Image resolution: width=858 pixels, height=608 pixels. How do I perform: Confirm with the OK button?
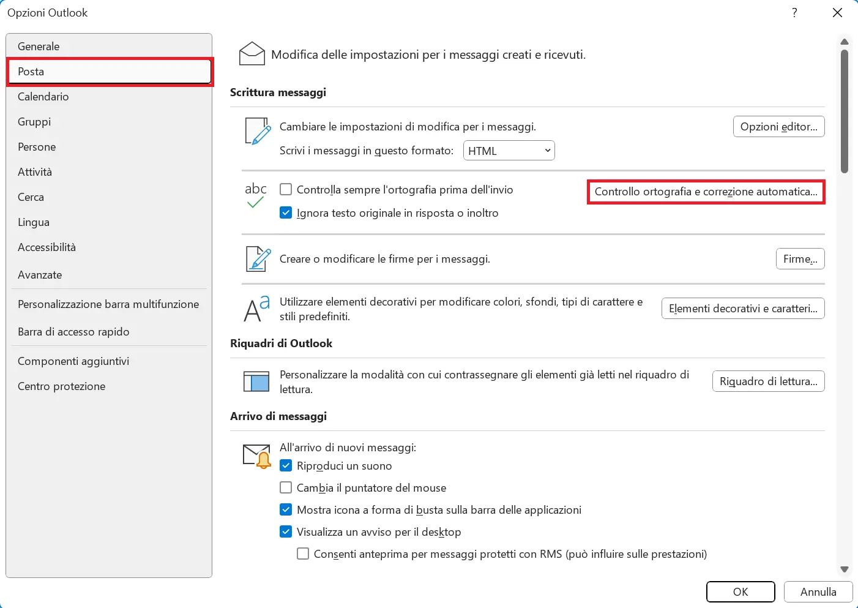pos(740,592)
